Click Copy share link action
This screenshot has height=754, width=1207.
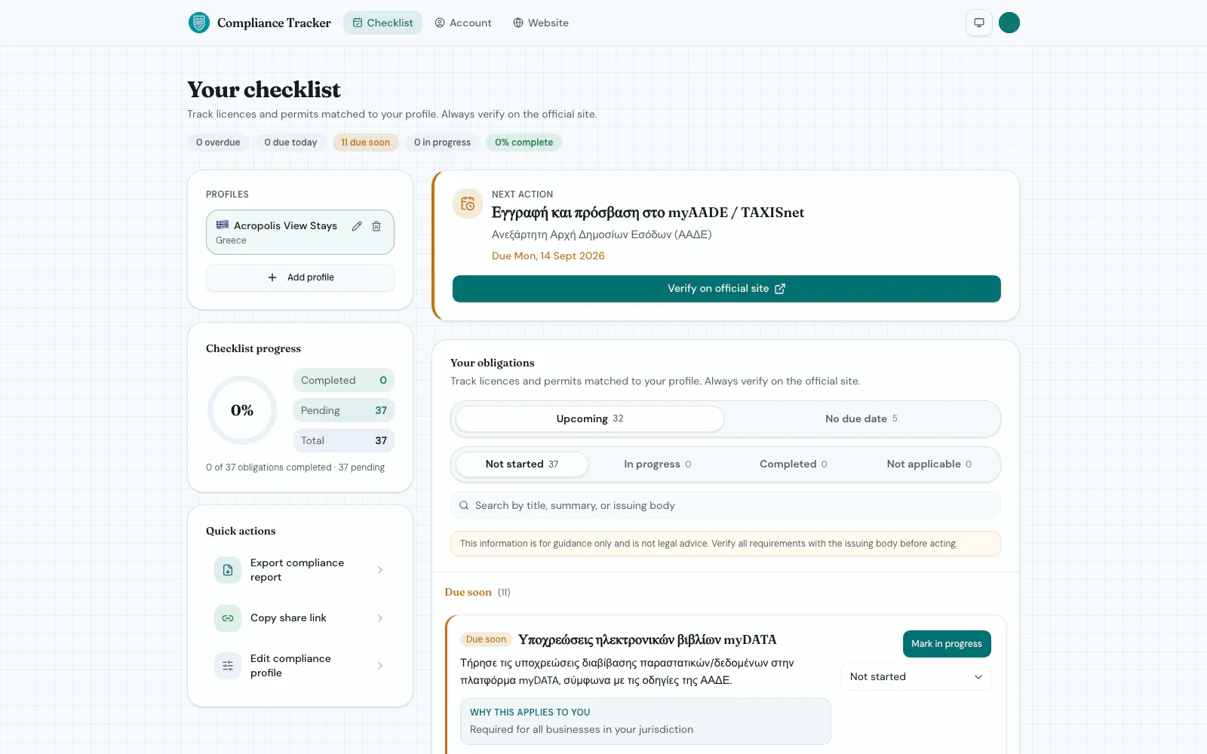pyautogui.click(x=300, y=618)
